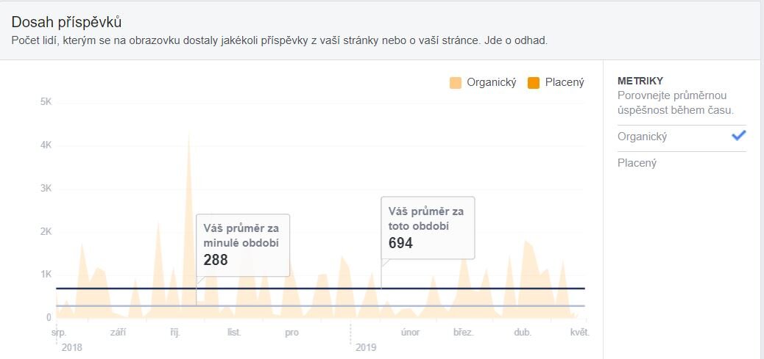Click the METRIKY panel heading
The image size is (764, 359).
point(641,81)
